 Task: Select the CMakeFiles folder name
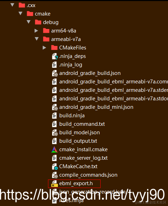(x=73, y=48)
